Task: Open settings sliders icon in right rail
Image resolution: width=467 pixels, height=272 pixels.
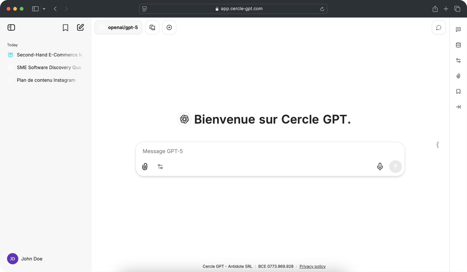Action: [x=458, y=61]
